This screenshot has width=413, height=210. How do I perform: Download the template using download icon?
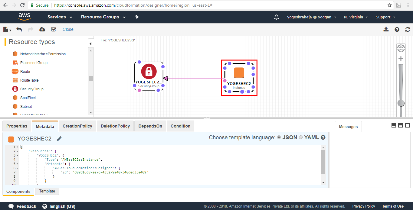click(386, 29)
